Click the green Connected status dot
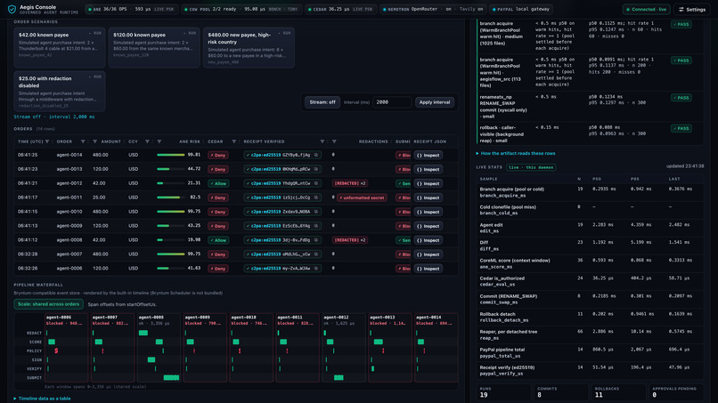This screenshot has width=718, height=403. coord(628,9)
